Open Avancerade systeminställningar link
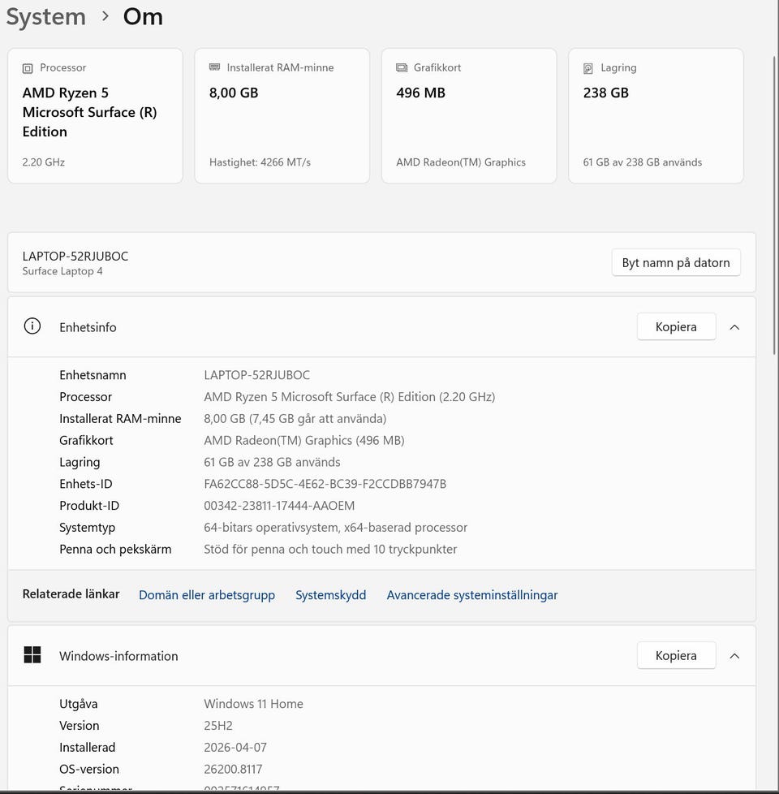 pos(471,595)
